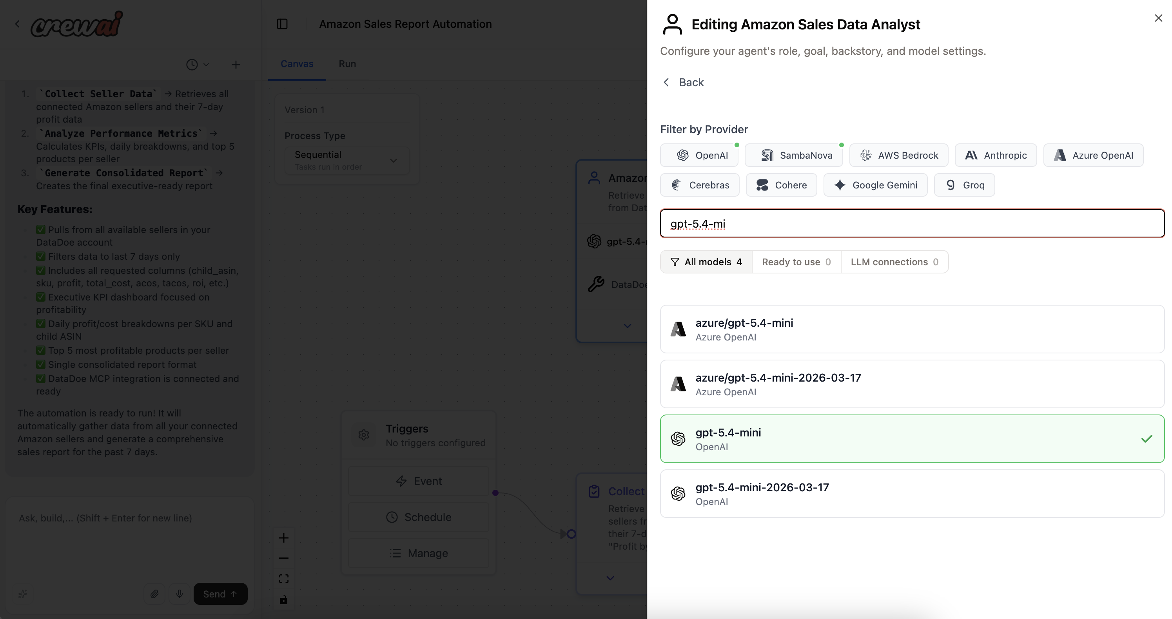Start voice input with microphone icon
Viewport: 1172px width, 619px height.
point(179,594)
